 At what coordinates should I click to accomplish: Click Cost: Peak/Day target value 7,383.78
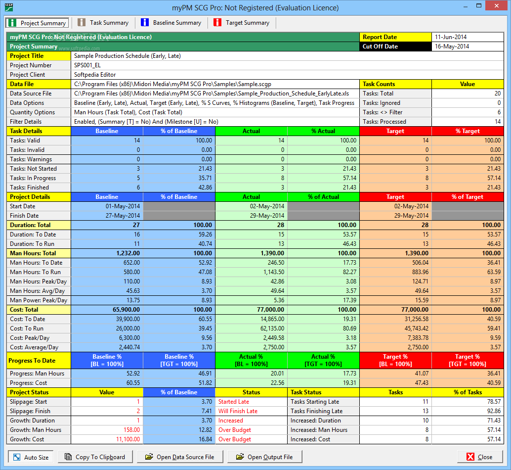pos(396,338)
